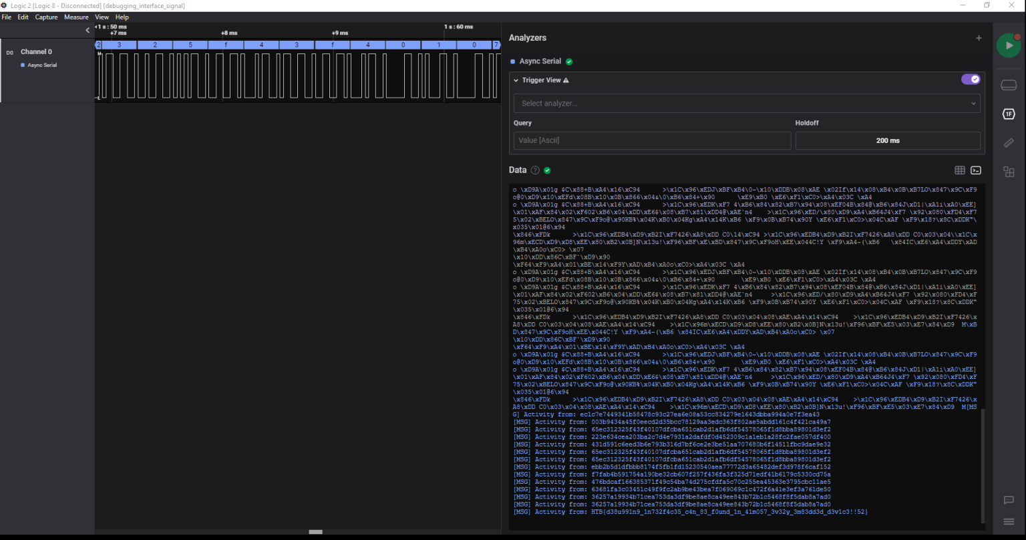The image size is (1026, 540).
Task: Click the Async Serial green status checkmark
Action: [569, 61]
